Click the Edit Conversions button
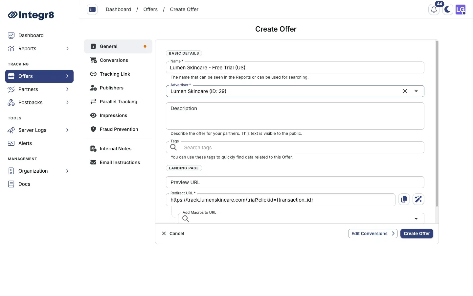This screenshot has height=296, width=473. pyautogui.click(x=373, y=234)
